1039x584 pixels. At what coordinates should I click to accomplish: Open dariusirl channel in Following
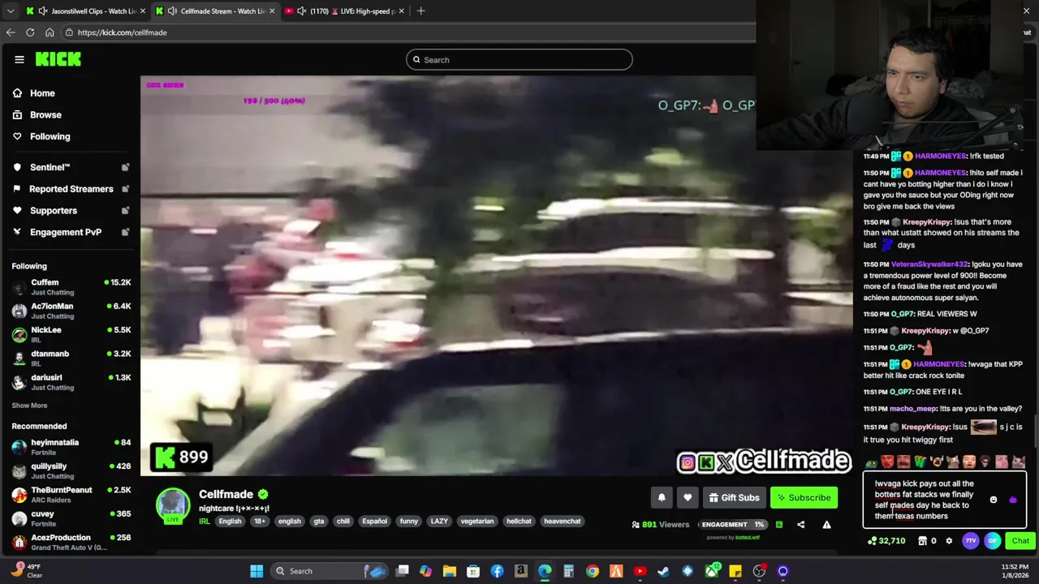coord(71,382)
